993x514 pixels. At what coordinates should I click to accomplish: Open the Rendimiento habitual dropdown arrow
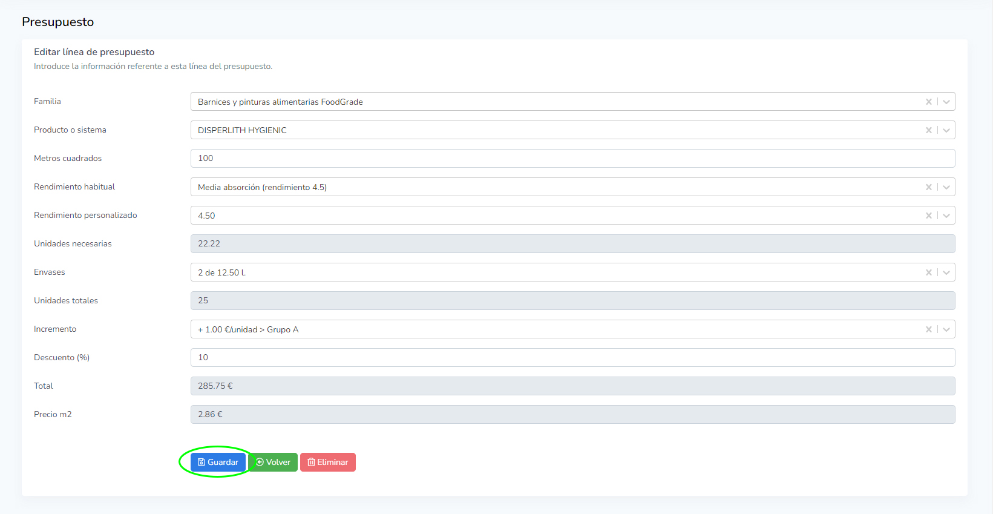[946, 187]
